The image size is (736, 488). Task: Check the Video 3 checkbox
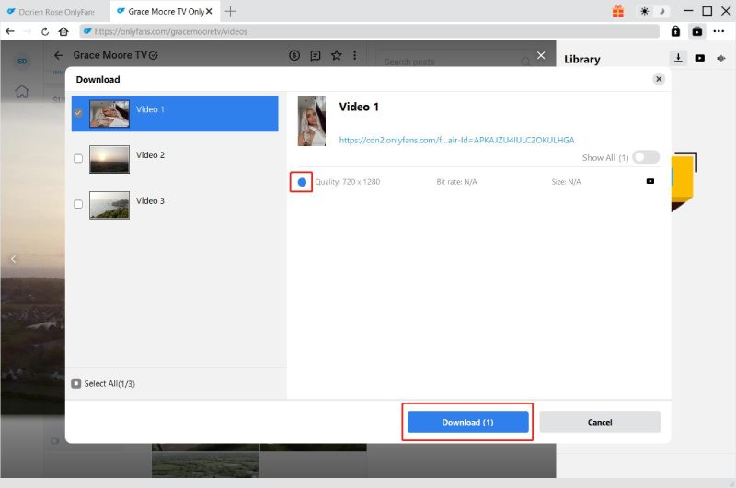(78, 204)
